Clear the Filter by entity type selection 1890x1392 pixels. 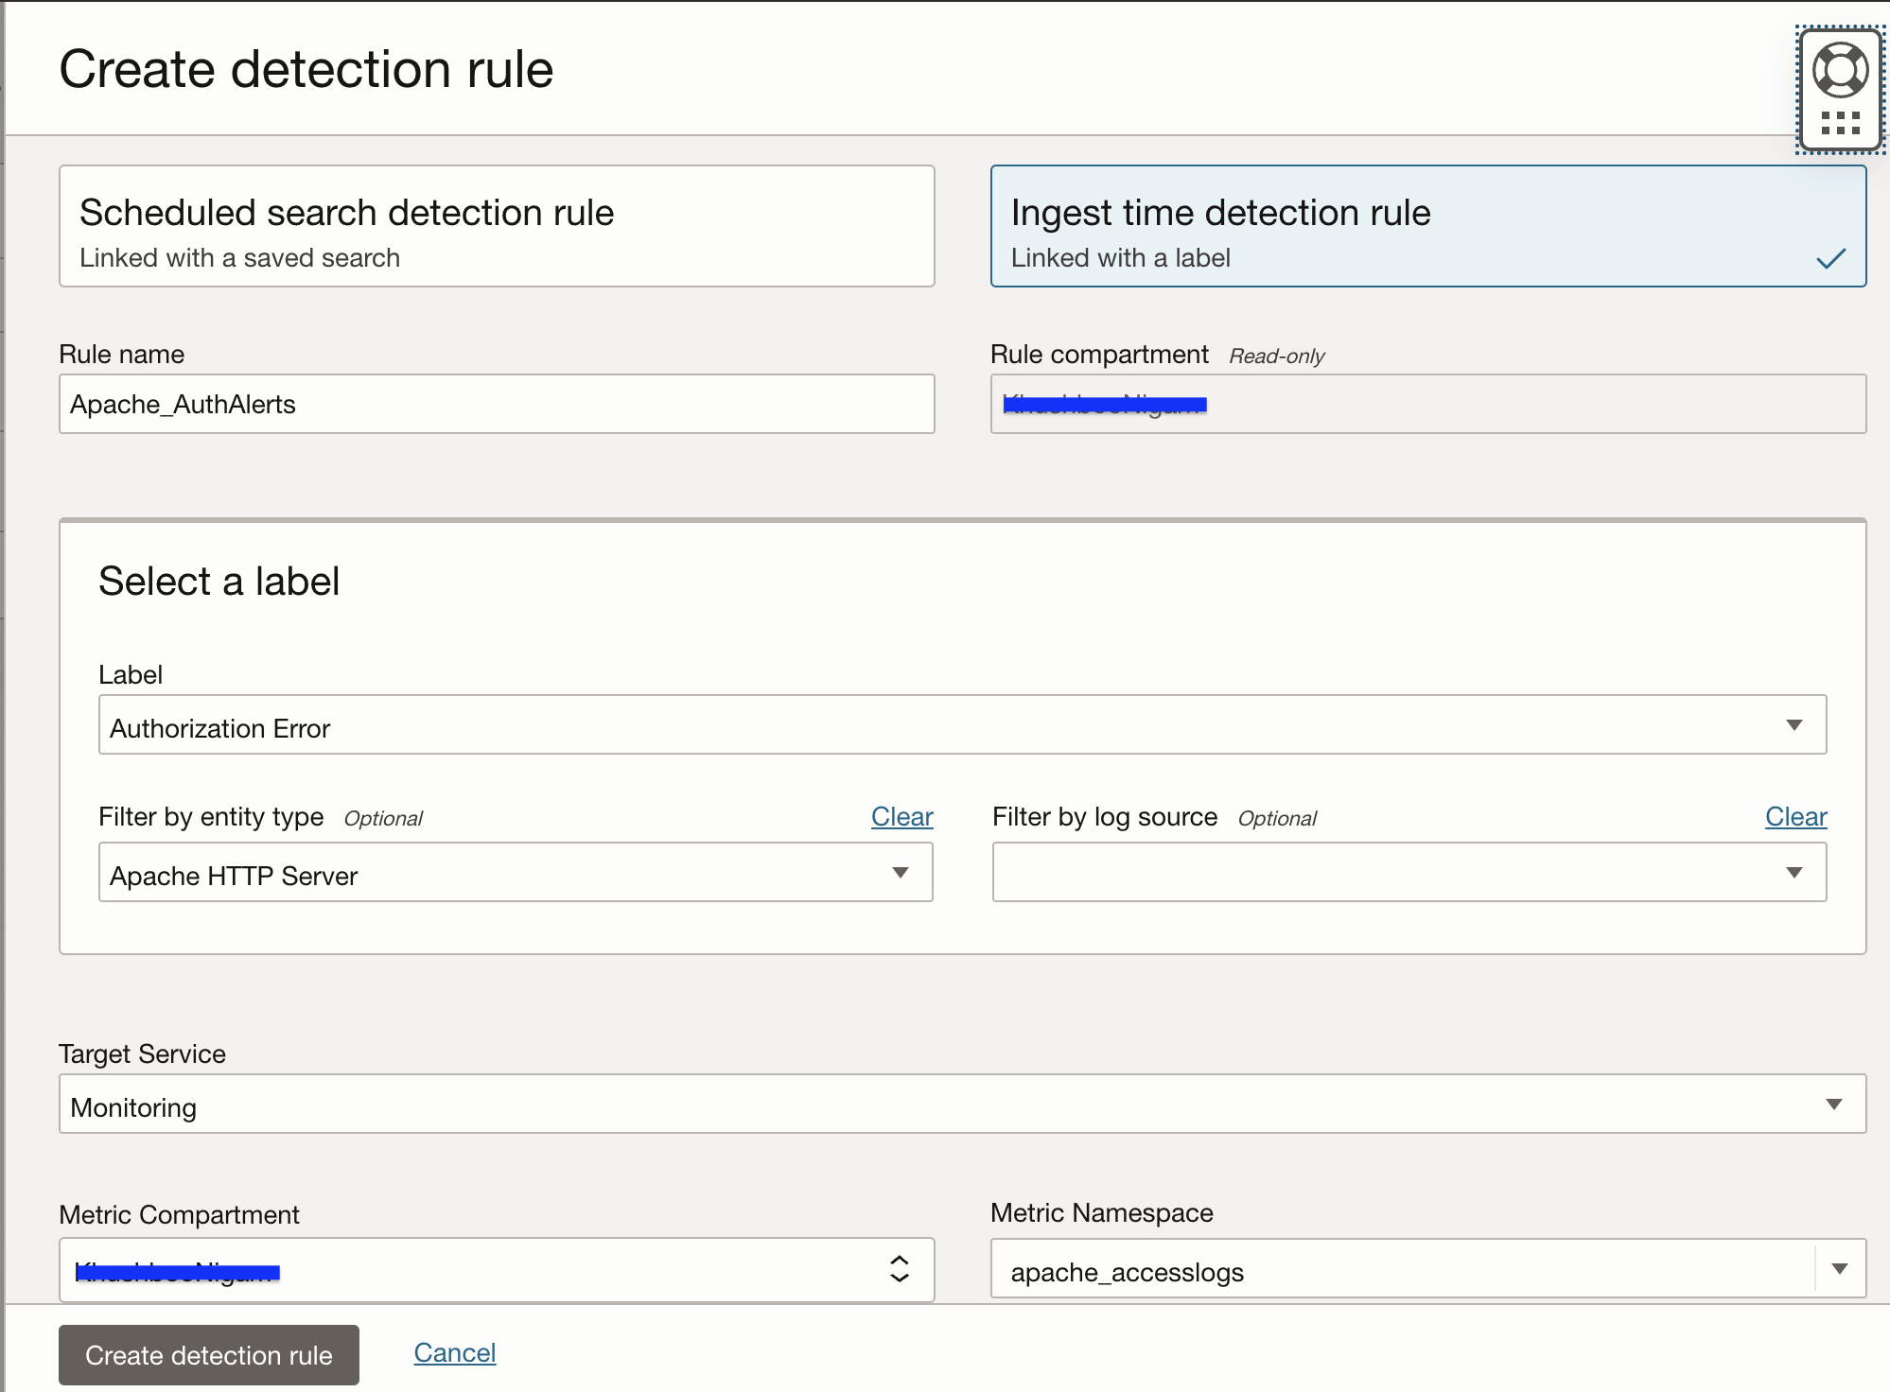901,816
